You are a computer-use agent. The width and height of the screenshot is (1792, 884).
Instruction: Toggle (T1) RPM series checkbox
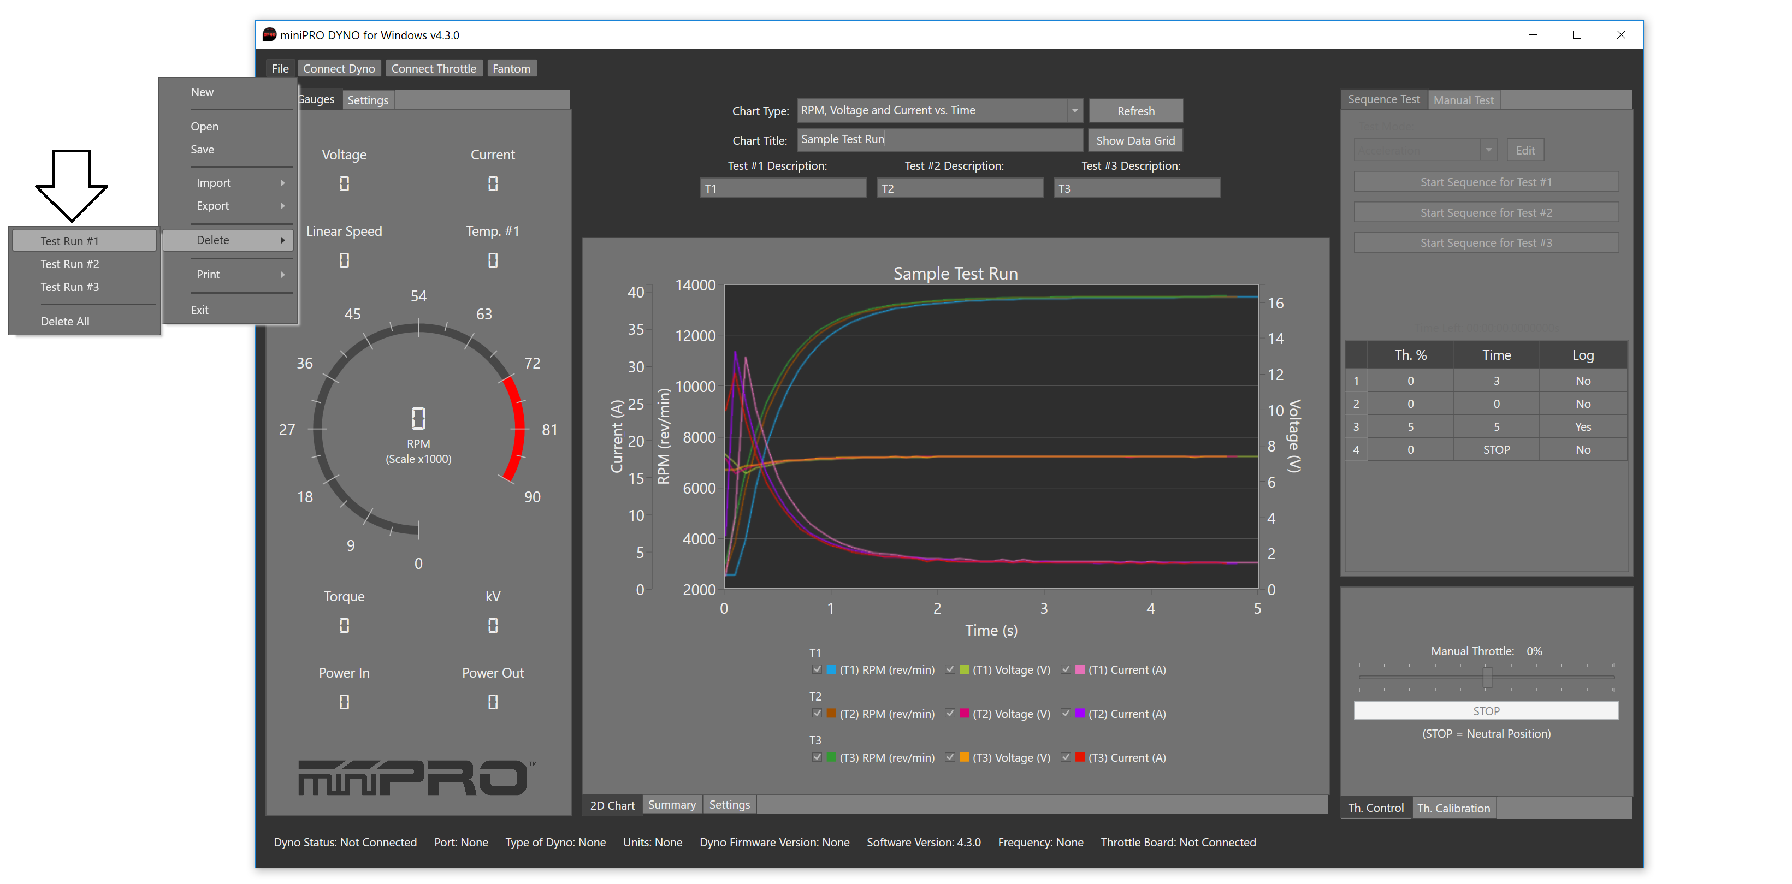click(817, 669)
